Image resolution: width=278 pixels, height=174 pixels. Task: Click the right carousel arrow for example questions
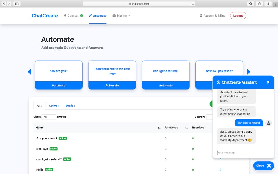click(x=248, y=72)
